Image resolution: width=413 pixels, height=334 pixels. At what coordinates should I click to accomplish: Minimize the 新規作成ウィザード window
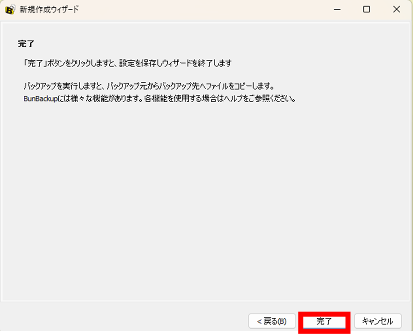337,9
